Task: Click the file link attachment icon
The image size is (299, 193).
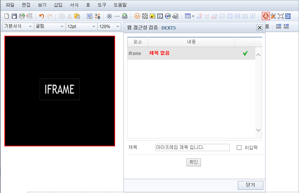Action: coord(175,16)
